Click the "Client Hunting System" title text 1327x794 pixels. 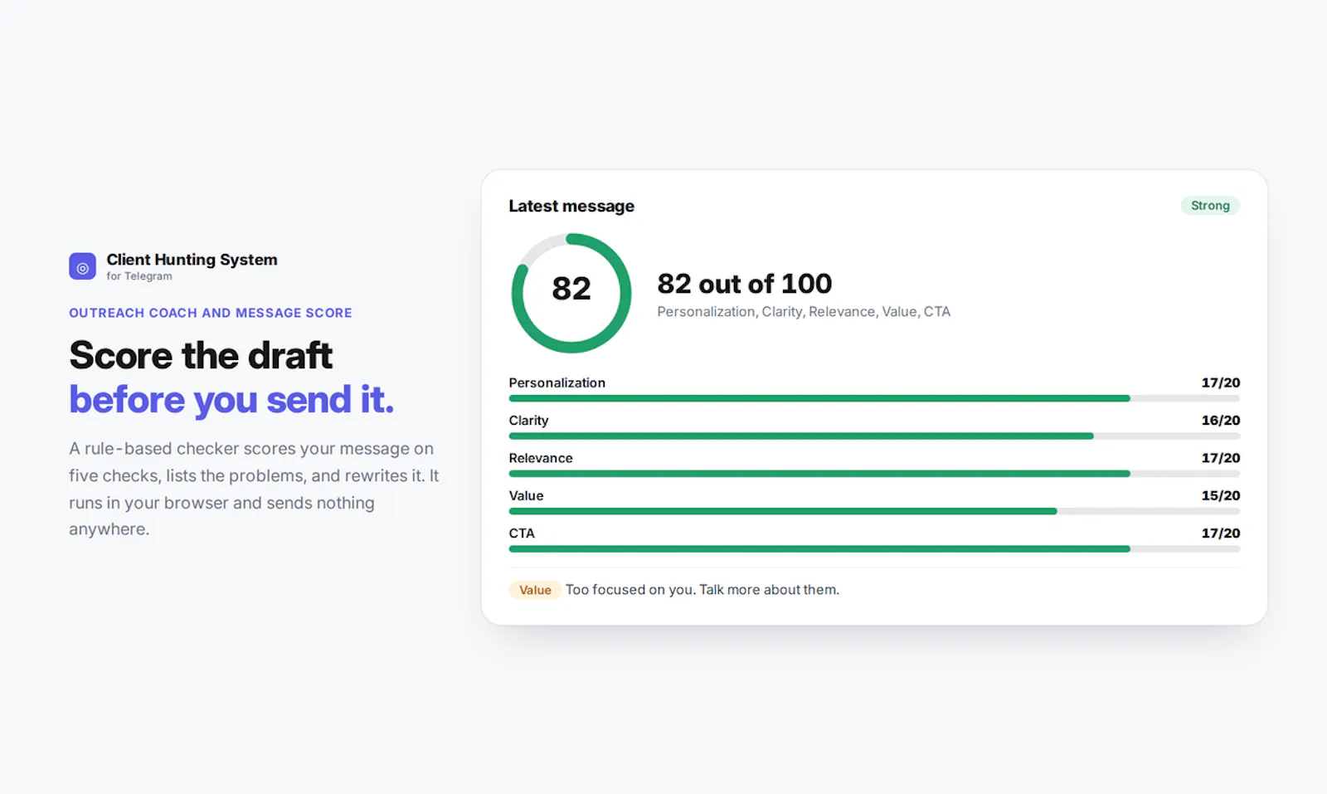pos(192,260)
